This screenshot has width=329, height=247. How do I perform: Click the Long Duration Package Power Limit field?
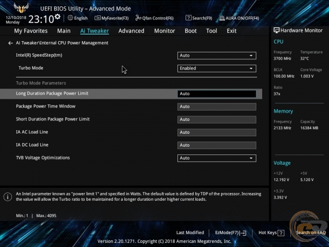217,94
